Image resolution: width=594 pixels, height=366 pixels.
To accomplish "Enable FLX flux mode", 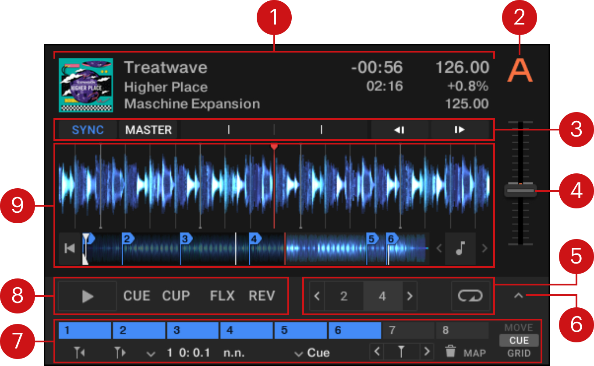I will [222, 296].
